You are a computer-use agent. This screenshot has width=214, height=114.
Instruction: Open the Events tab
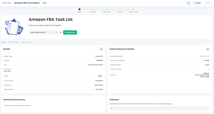coord(30,42)
